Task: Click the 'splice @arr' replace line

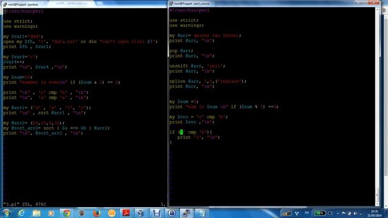Action: click(x=208, y=81)
